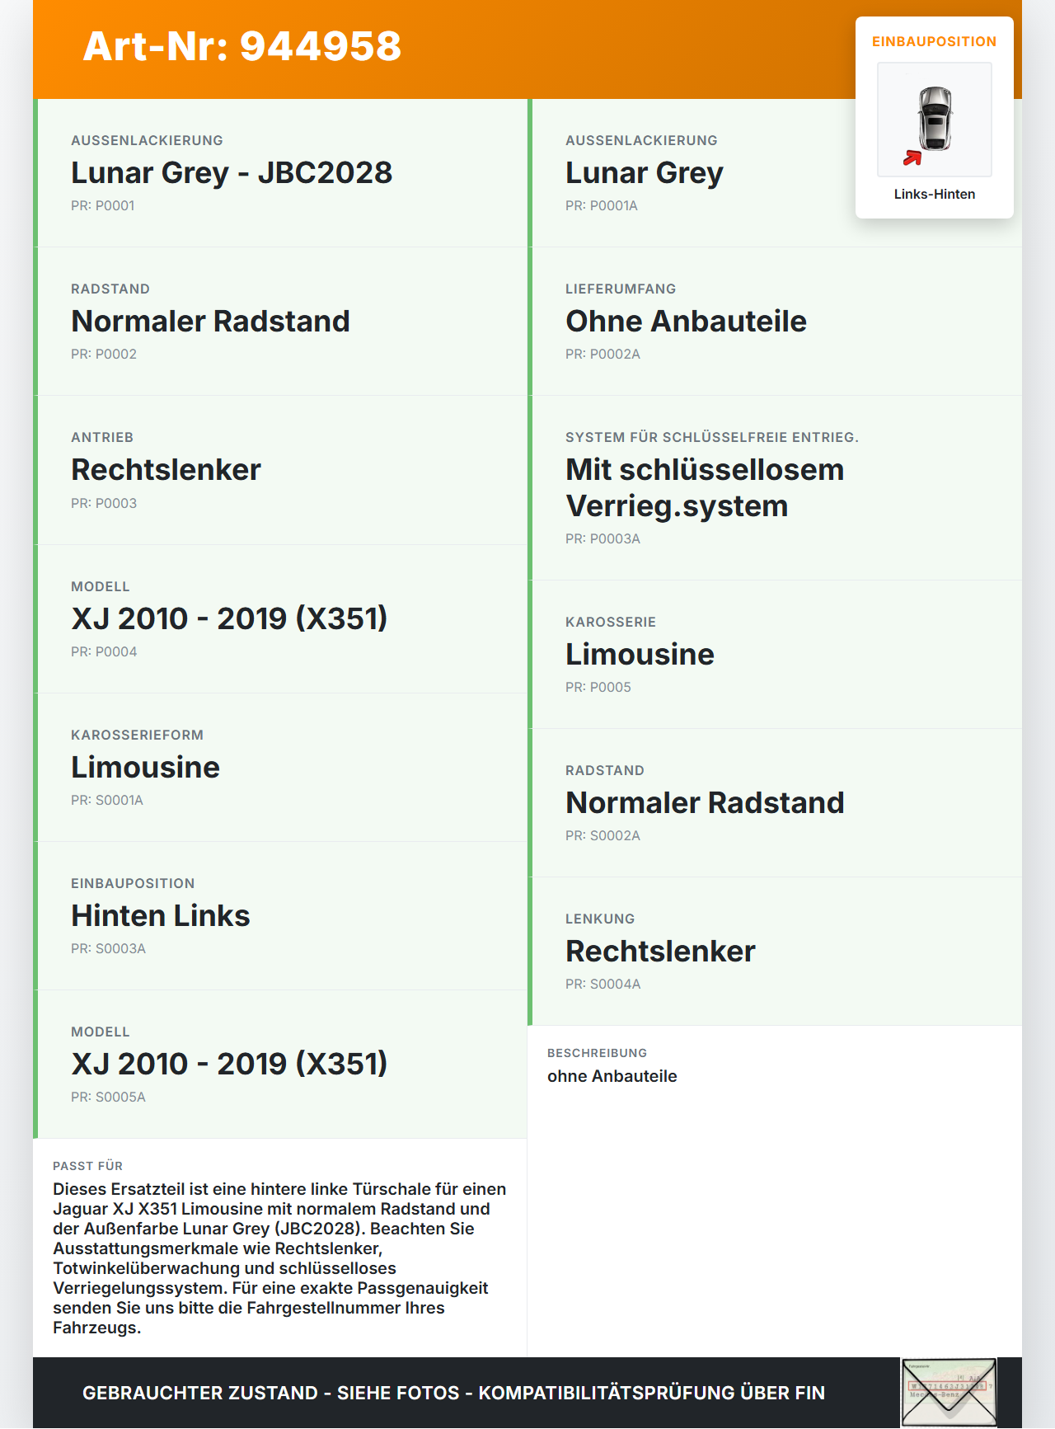This screenshot has width=1055, height=1429.
Task: Click the Hinten Links Einbauposition card
Action: tap(280, 916)
